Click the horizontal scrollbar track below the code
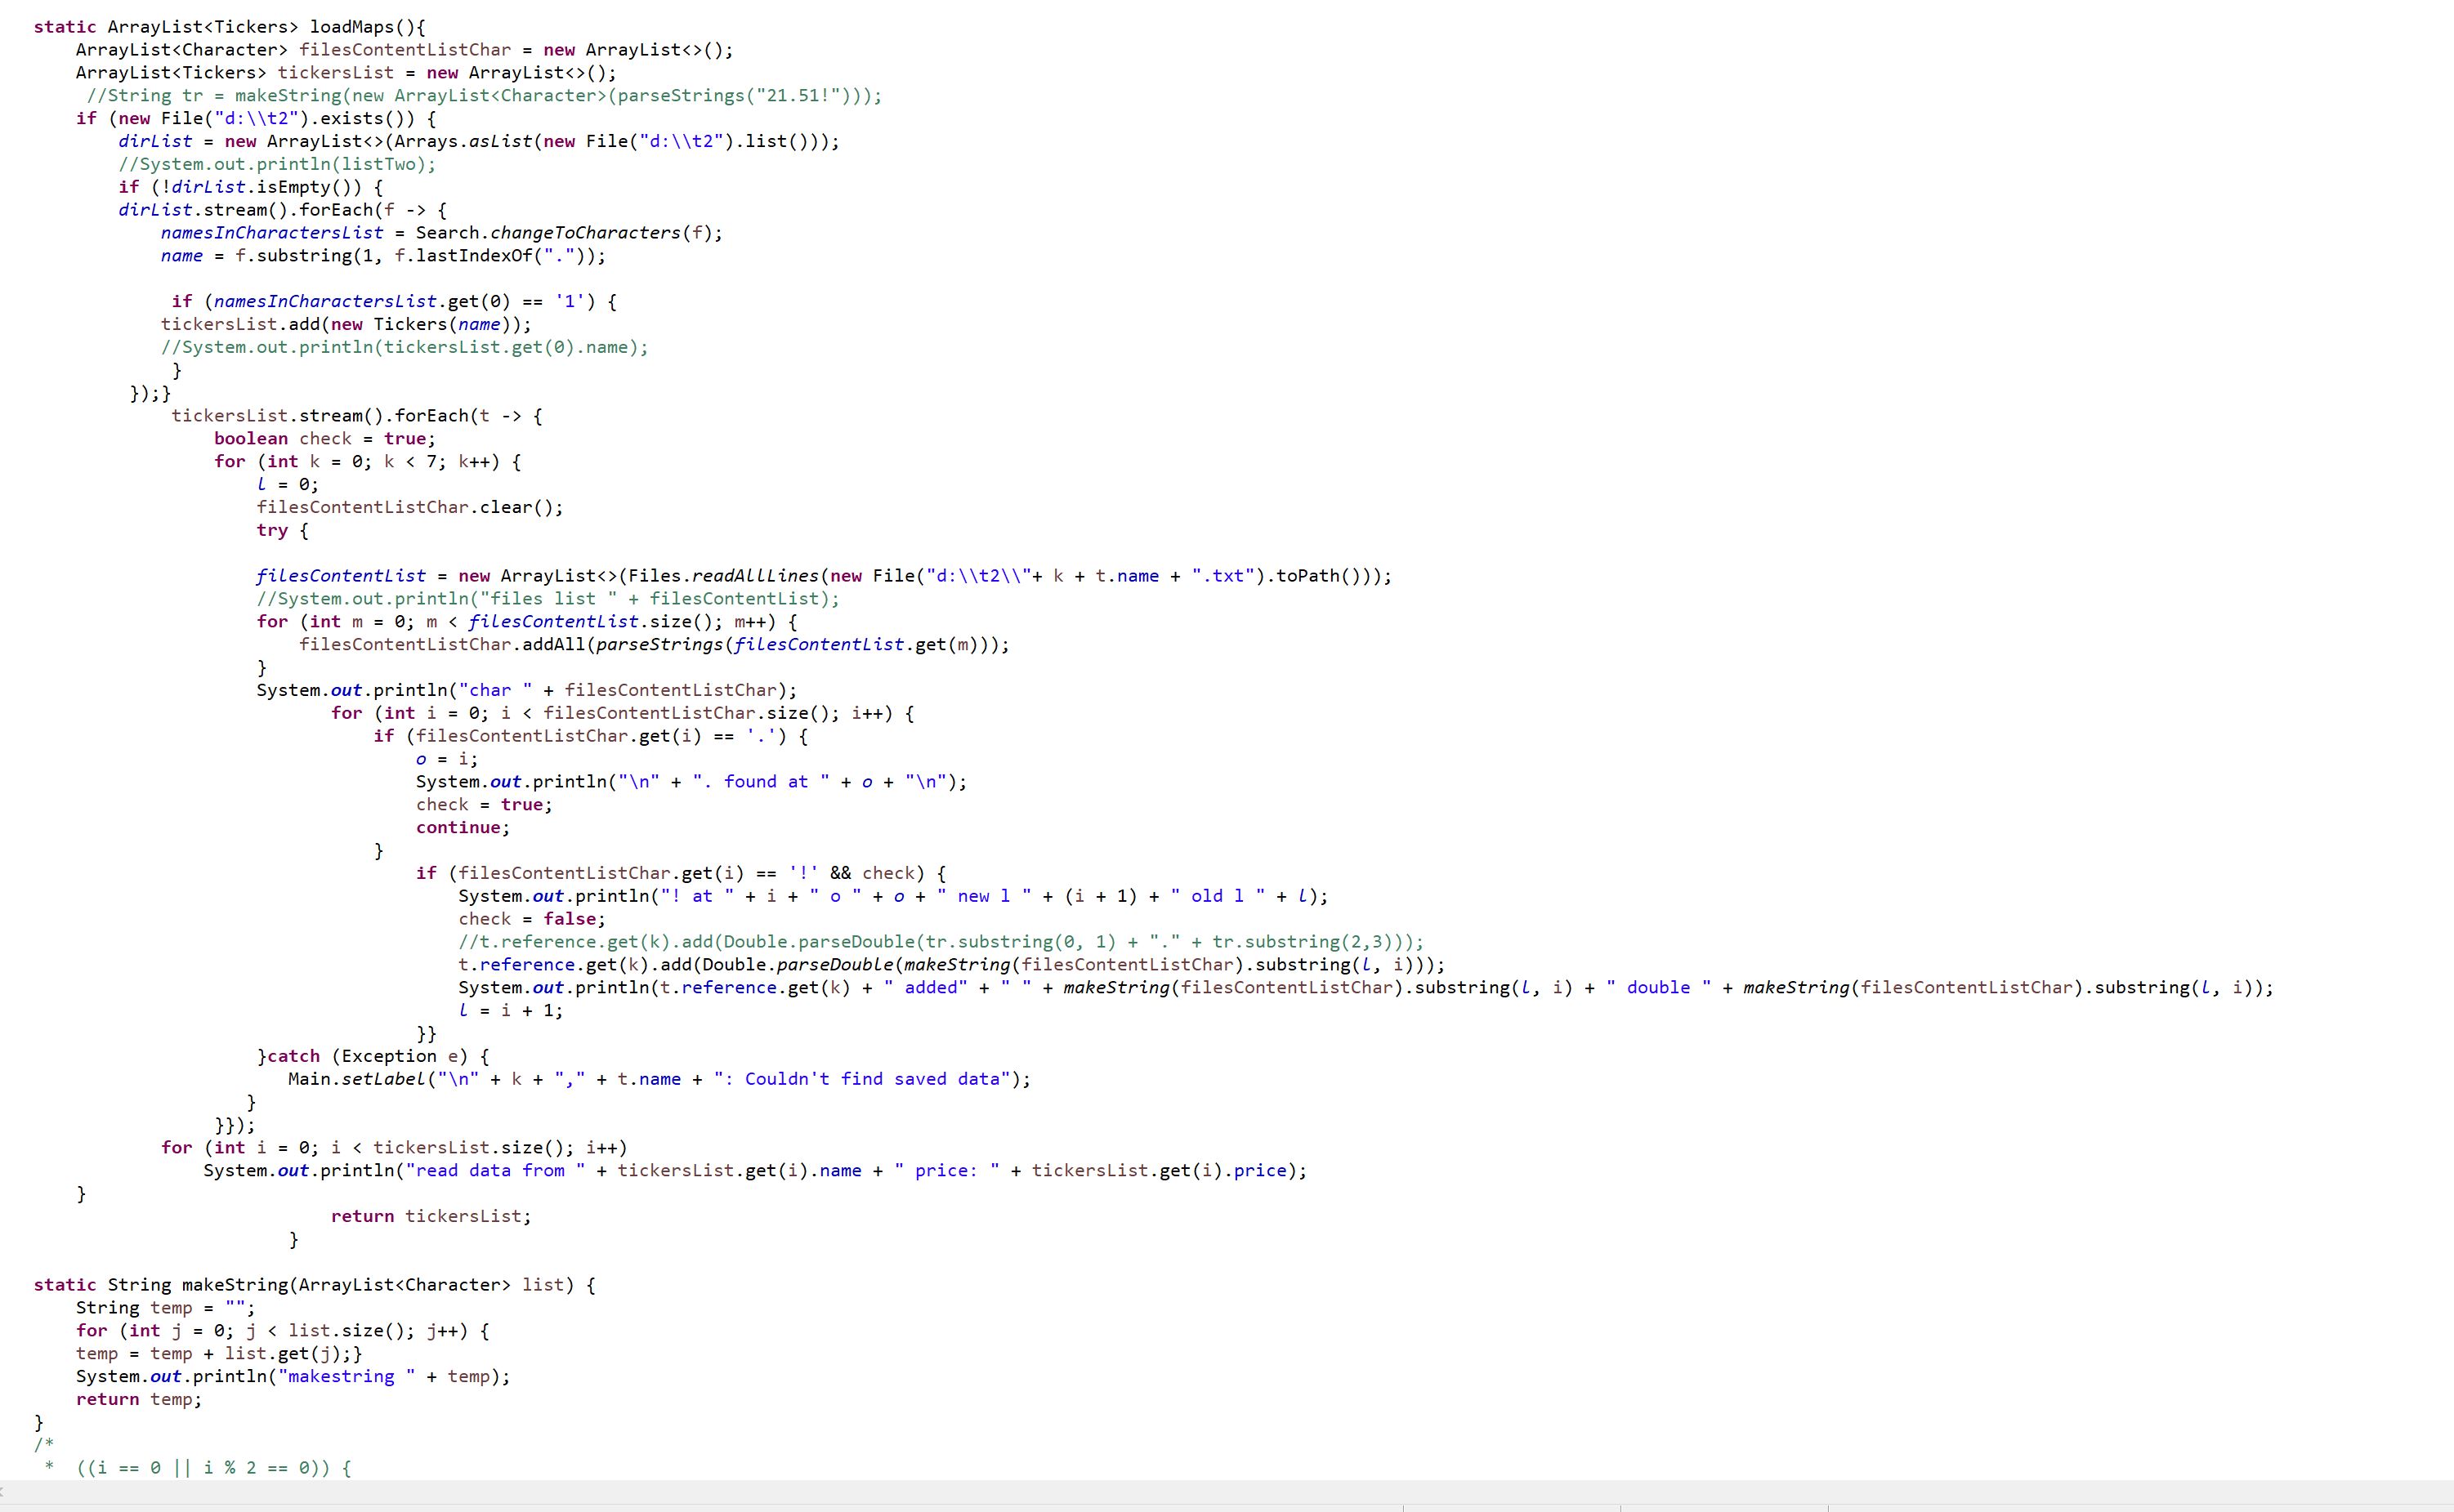 point(1227,1491)
